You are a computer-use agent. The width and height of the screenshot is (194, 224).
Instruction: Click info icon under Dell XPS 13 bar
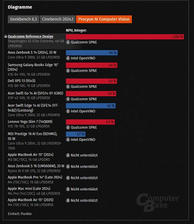(x=68, y=86)
